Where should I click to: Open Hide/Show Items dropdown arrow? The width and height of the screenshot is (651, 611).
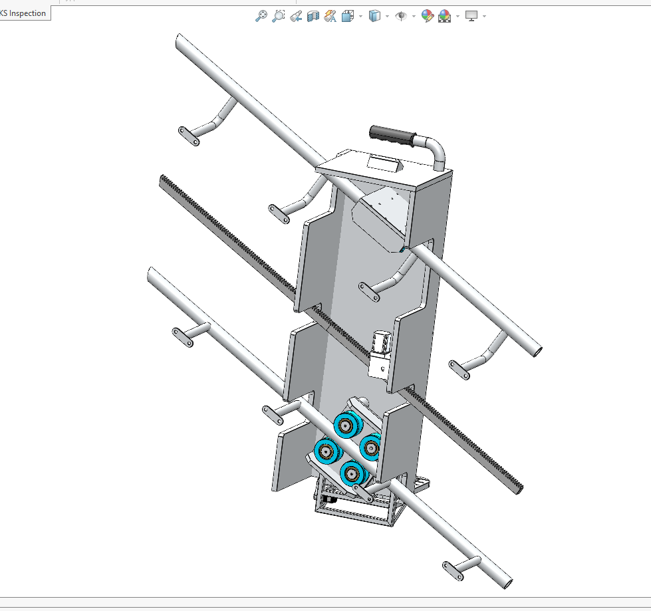(414, 17)
